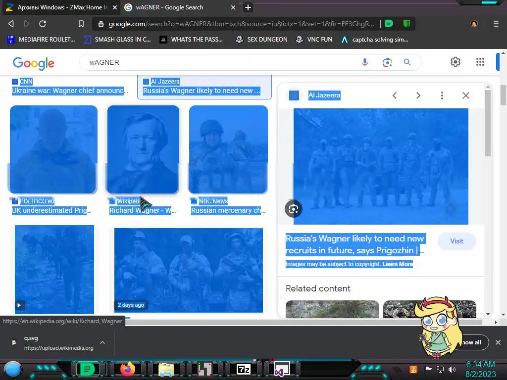Screen dimensions: 507x380
Task: Go back with the browser back arrow
Action: (11, 24)
